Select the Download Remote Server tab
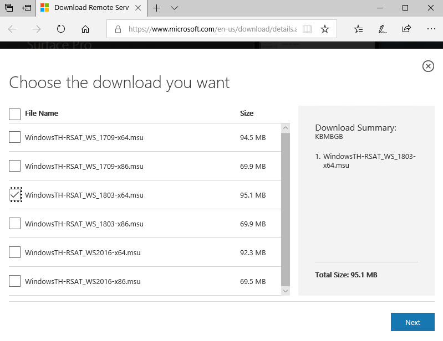 click(x=91, y=8)
